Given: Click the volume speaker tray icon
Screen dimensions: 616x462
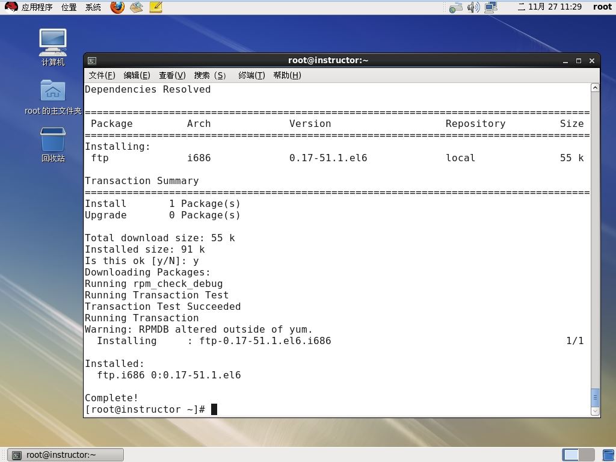Looking at the screenshot, I should click(473, 7).
